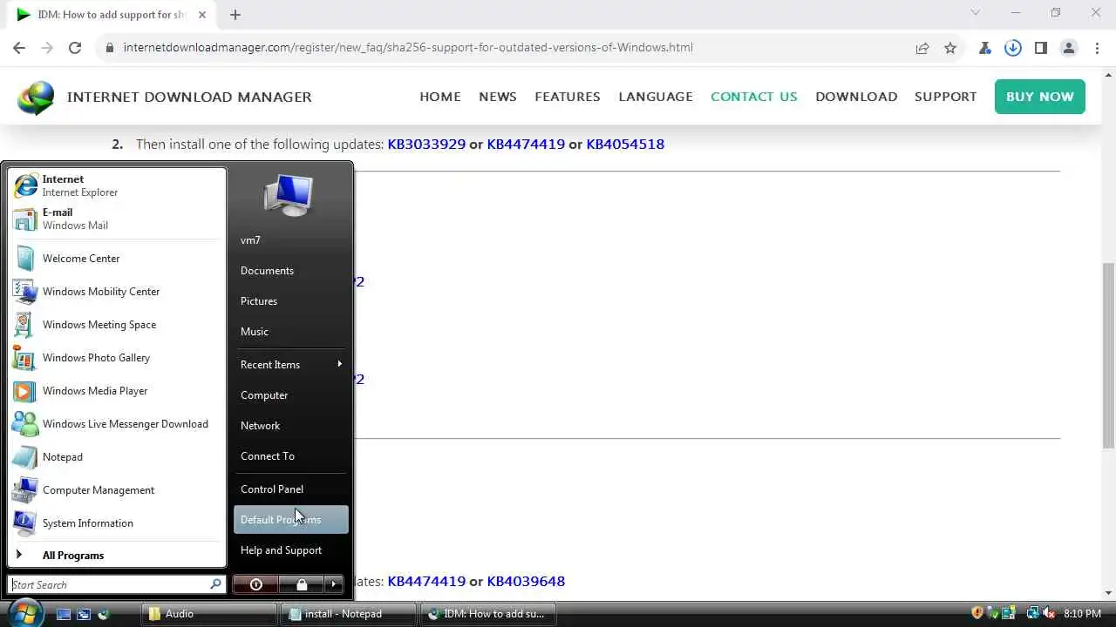Viewport: 1116px width, 627px height.
Task: Open Computer Management
Action: (116, 490)
